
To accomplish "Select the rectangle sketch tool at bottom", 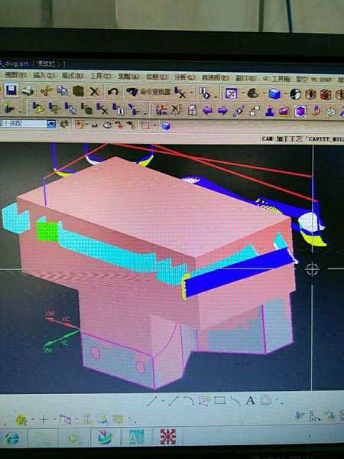I will (x=219, y=400).
